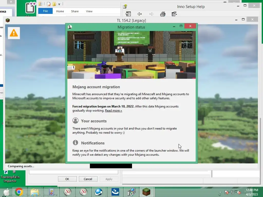Close the Migration status window
This screenshot has height=197, width=263.
coord(190,26)
